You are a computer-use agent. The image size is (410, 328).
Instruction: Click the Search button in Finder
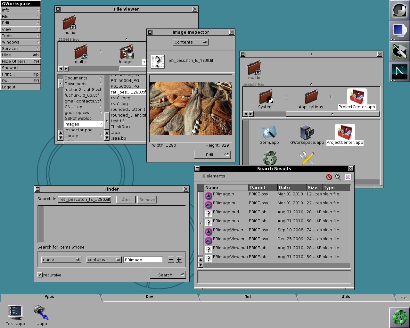168,275
